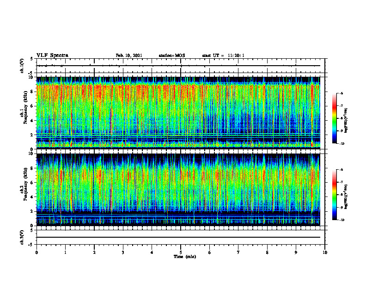Click time axis tick label '10'
366x283 pixels.
coord(325,252)
